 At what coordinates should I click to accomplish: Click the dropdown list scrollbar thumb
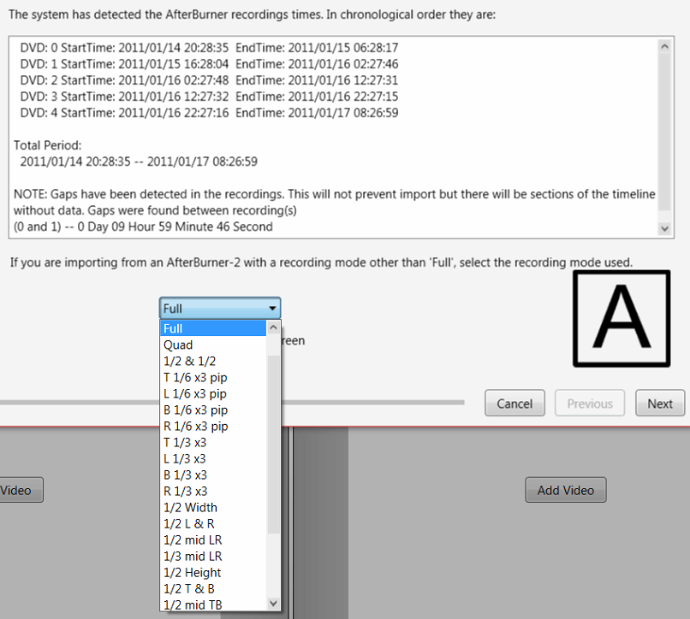[x=273, y=444]
